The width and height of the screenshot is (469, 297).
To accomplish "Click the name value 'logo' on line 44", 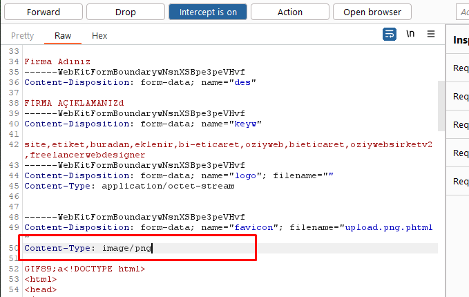I will point(245,175).
